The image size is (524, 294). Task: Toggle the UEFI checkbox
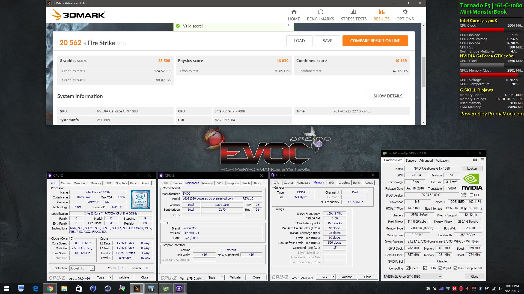tap(471, 195)
